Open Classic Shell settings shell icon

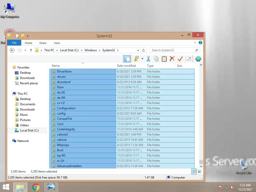click(x=198, y=59)
